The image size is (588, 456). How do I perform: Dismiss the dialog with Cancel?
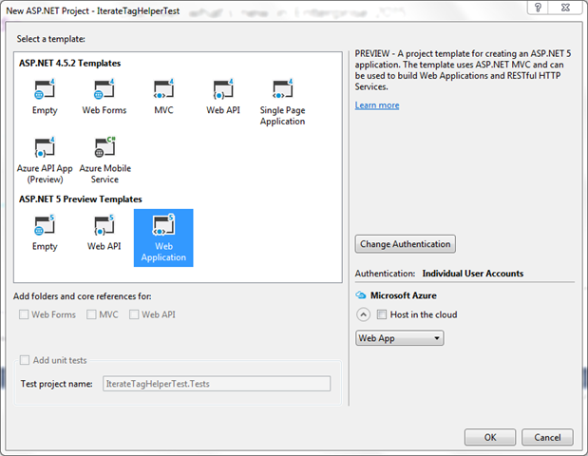[x=547, y=437]
